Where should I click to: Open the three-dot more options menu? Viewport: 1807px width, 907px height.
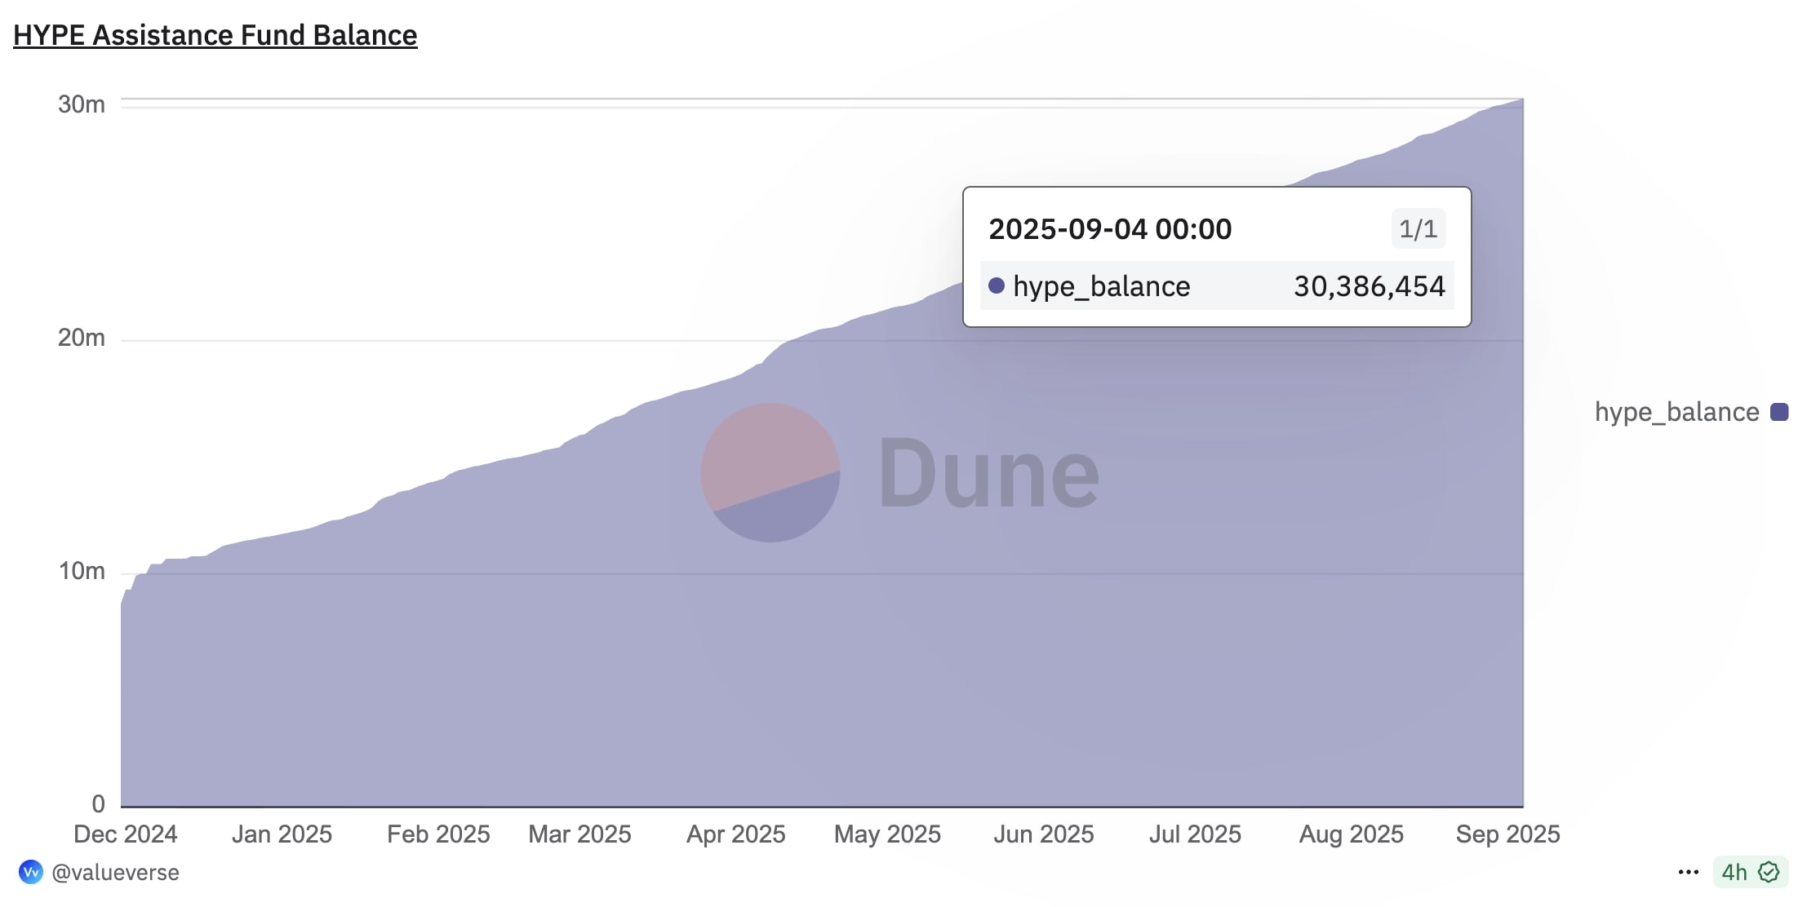point(1688,872)
